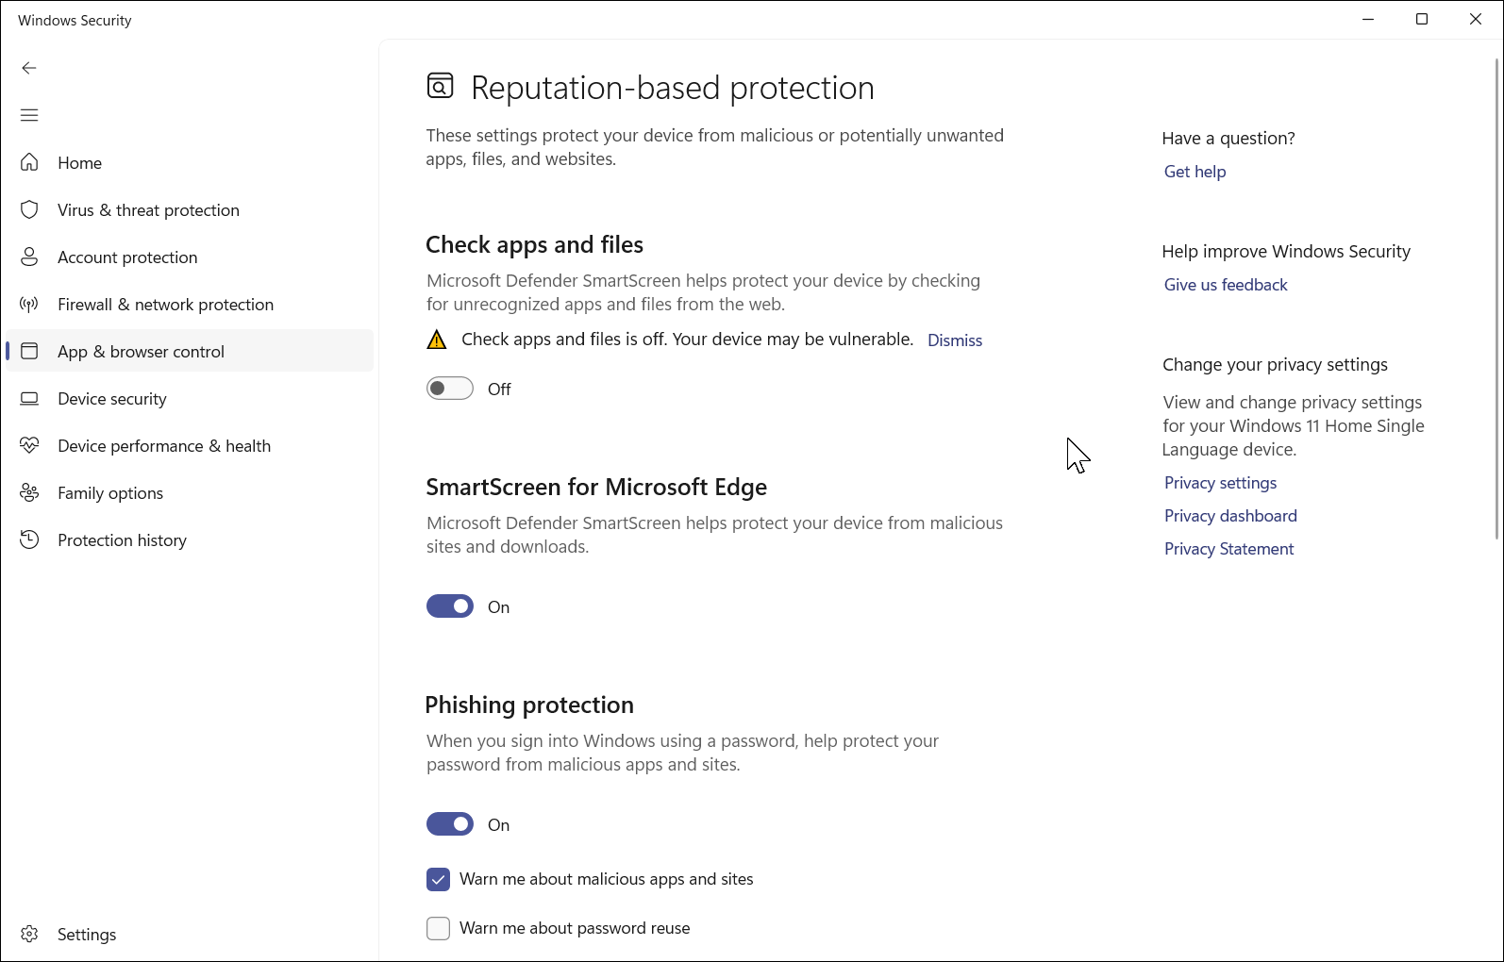Image resolution: width=1504 pixels, height=962 pixels.
Task: Click the Device security laptop icon
Action: (x=30, y=398)
